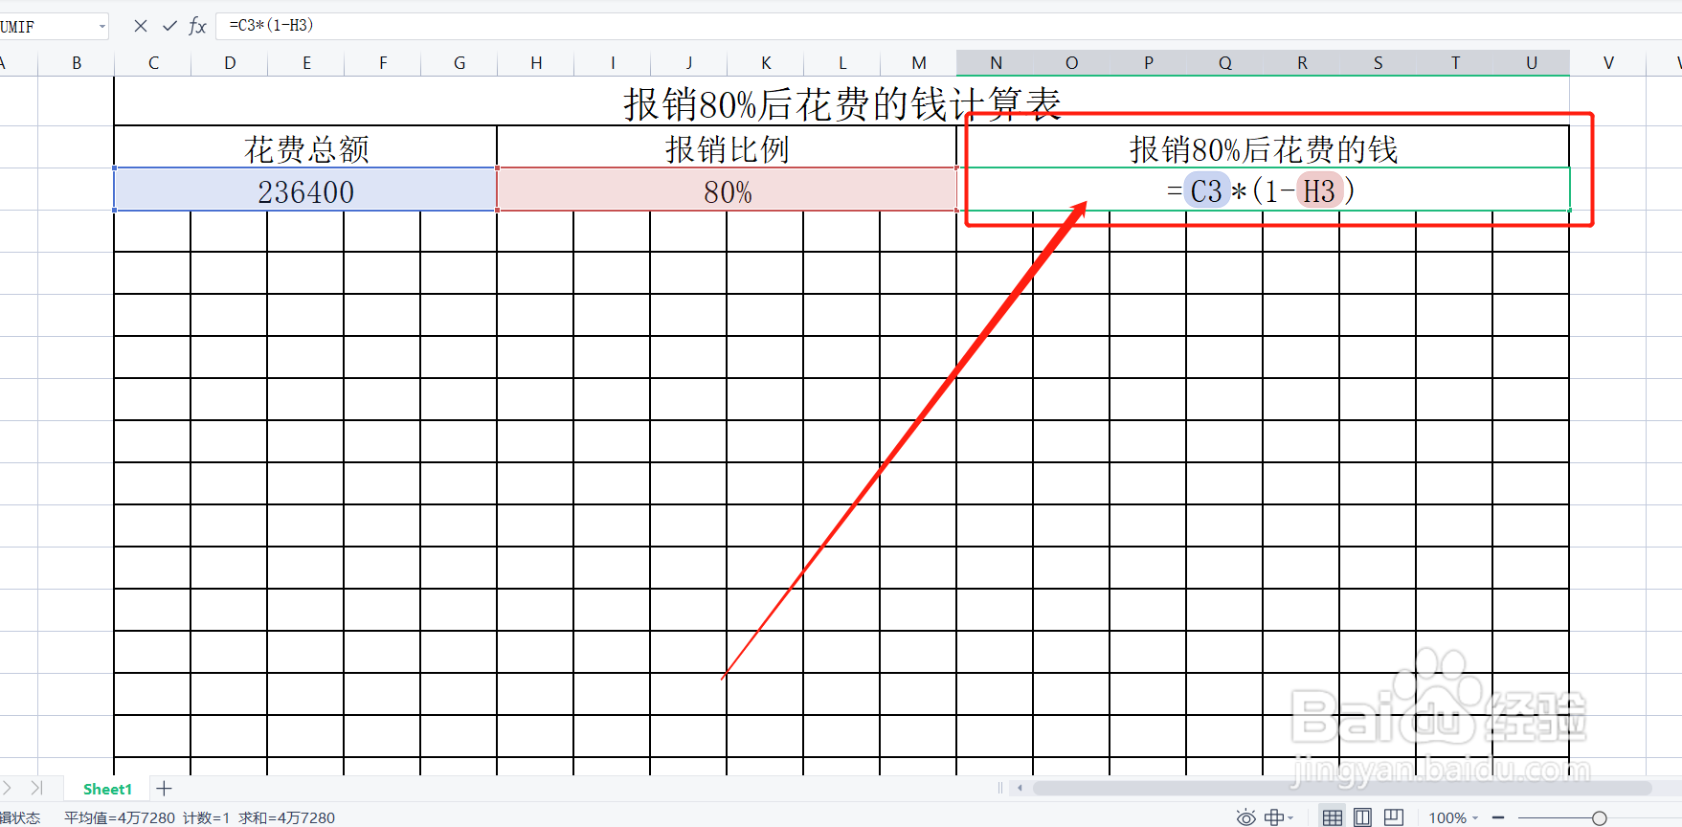The width and height of the screenshot is (1682, 827).
Task: Click the sheet tab bar split handle
Action: tap(1000, 788)
